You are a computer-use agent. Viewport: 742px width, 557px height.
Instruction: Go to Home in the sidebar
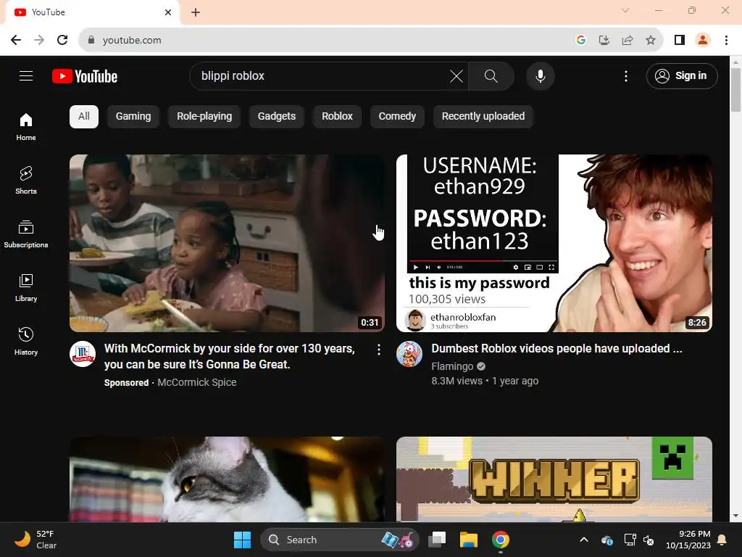pyautogui.click(x=26, y=126)
